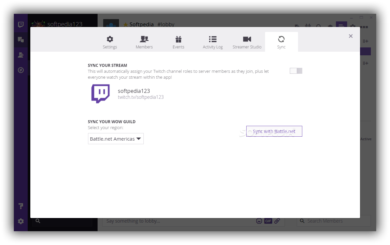Open the Settings tab with gear icon
Image resolution: width=390 pixels, height=245 pixels.
tap(110, 42)
